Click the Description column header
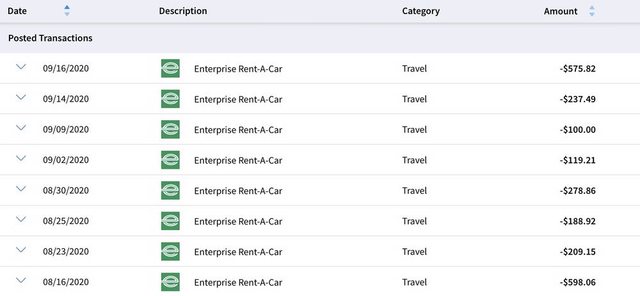 [x=183, y=11]
